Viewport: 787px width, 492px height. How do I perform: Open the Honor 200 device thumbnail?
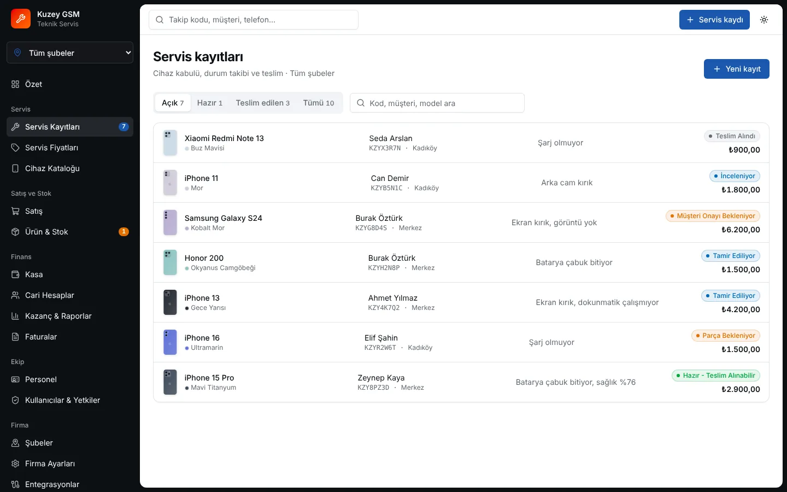pos(170,262)
